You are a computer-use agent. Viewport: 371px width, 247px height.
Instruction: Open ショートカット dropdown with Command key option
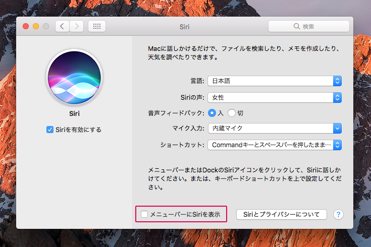[275, 145]
